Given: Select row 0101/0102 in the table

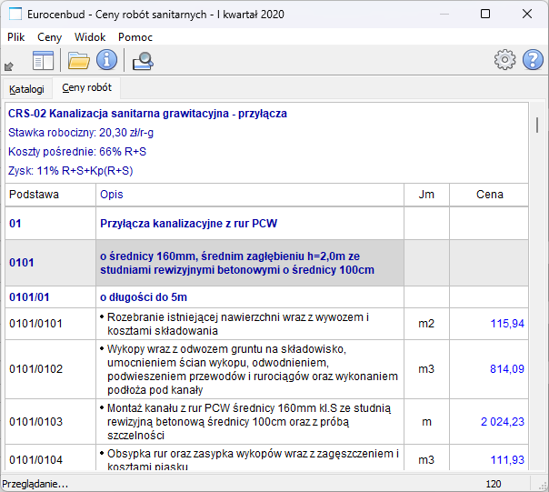Looking at the screenshot, I should coord(35,369).
